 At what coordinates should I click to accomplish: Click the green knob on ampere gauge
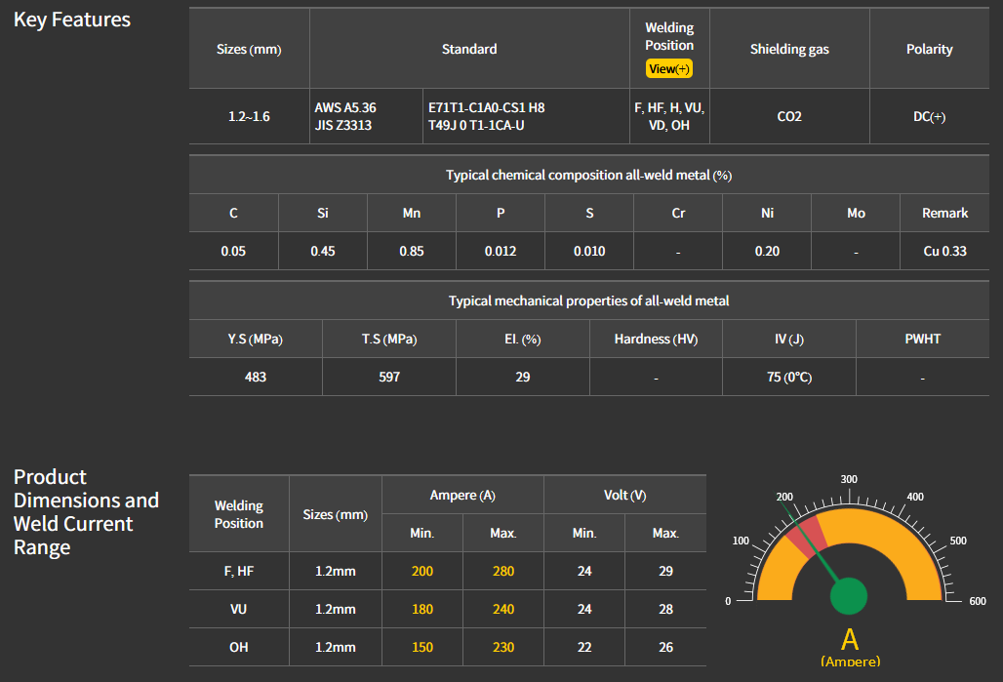(849, 596)
